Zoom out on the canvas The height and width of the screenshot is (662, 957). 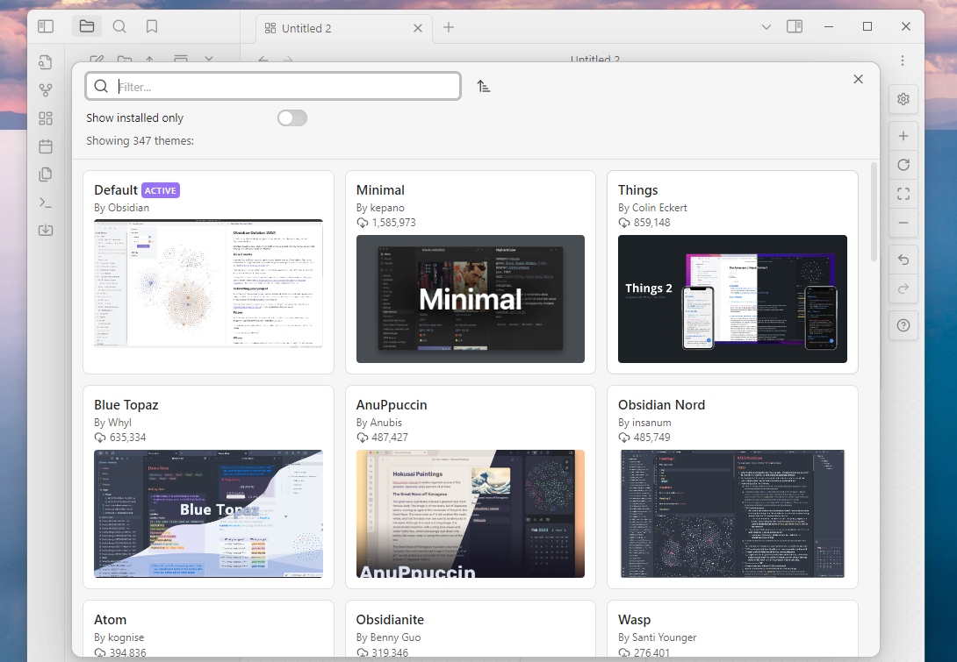[903, 223]
